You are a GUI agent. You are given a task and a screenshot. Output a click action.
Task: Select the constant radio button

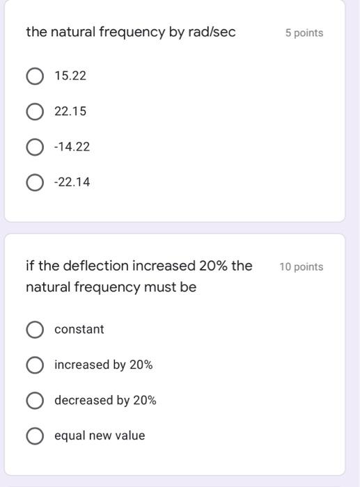(35, 330)
